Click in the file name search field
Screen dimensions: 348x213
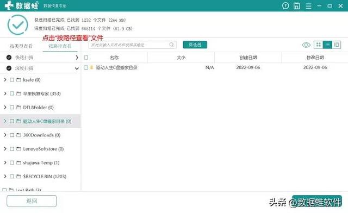(x=133, y=45)
